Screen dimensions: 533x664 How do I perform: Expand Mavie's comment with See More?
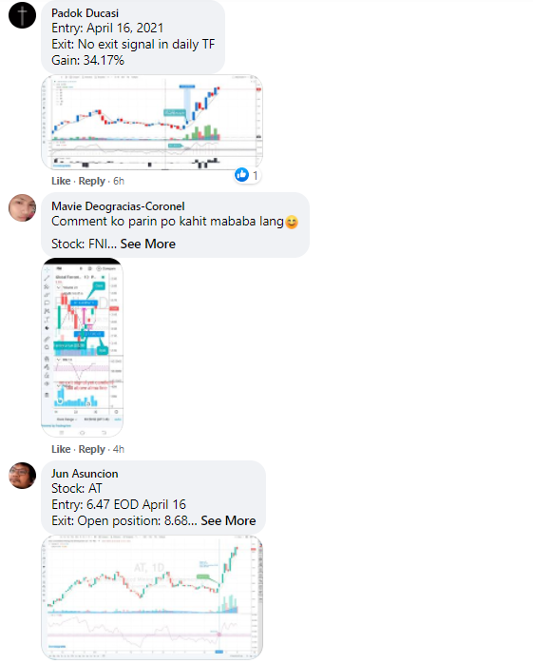coord(147,244)
